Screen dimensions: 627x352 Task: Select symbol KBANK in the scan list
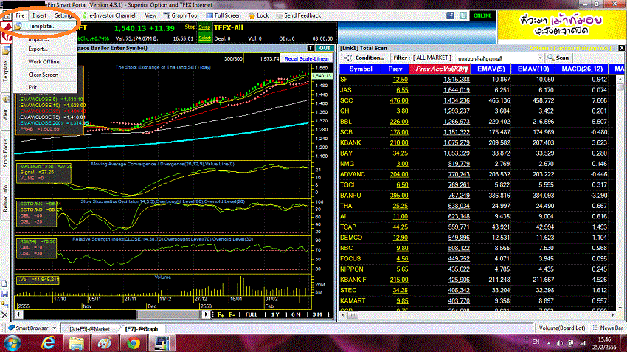(350, 142)
